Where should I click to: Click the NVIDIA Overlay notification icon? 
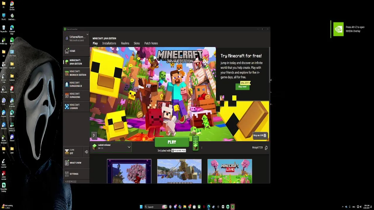[x=338, y=29]
